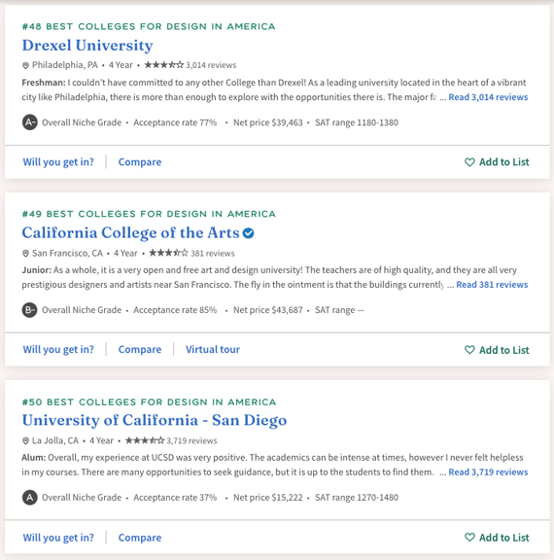Click the heart icon for California College of the Arts
The width and height of the screenshot is (554, 560).
pyautogui.click(x=469, y=350)
